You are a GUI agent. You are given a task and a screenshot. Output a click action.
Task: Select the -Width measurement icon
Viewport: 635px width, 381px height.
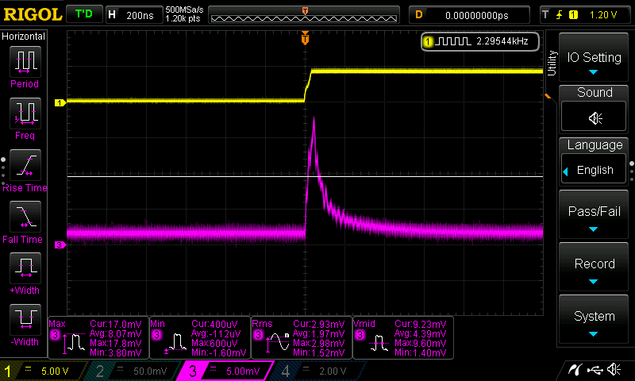coord(26,319)
